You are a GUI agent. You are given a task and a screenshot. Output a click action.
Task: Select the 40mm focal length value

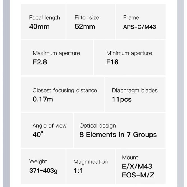click(39, 27)
